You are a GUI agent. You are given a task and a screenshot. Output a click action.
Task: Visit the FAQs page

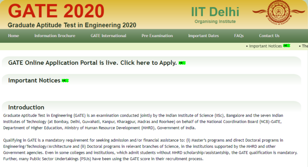coord(239,36)
